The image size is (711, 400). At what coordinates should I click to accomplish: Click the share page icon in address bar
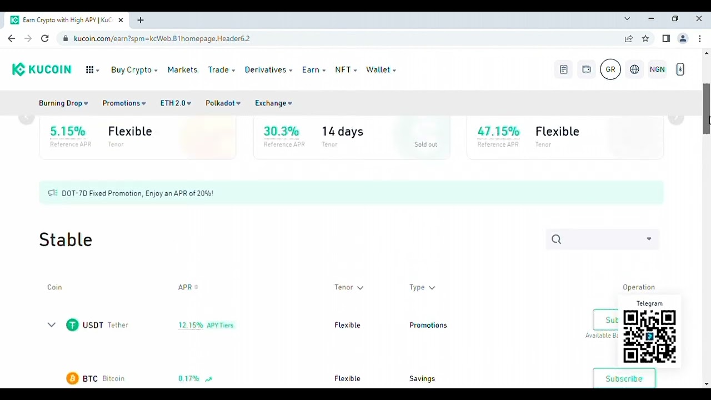pyautogui.click(x=629, y=38)
